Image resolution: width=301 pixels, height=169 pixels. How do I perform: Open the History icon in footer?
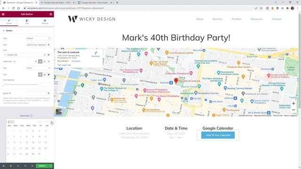coord(18,166)
